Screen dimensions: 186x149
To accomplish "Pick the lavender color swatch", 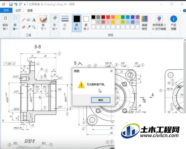I will [x=138, y=22].
